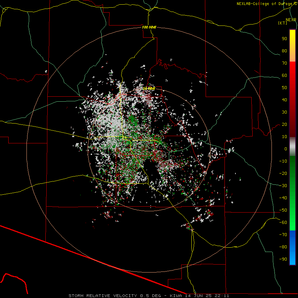This screenshot has height=298, width=298.
Task: Click the "-30" velocity scale label
Action: point(283,186)
